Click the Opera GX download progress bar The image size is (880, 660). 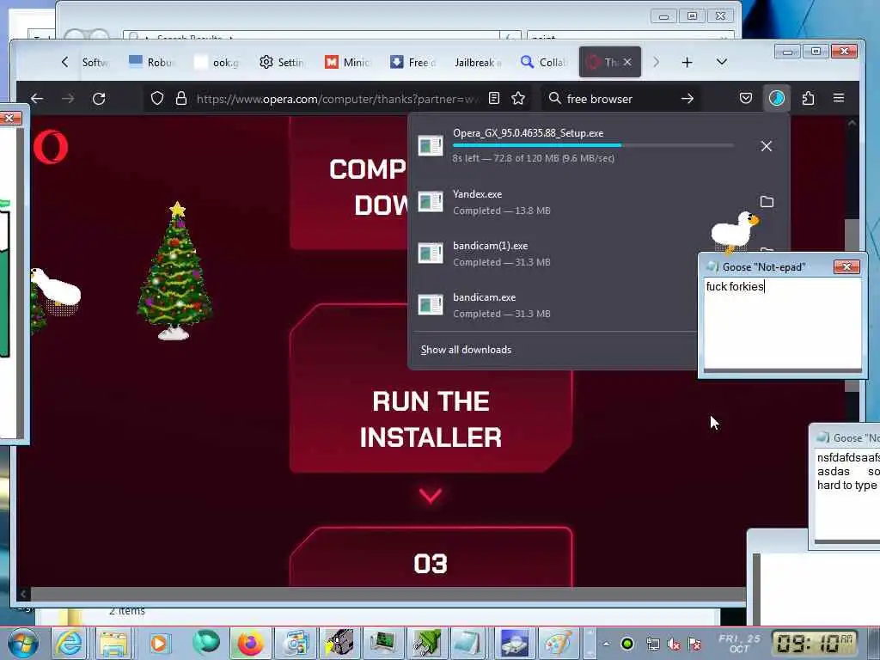pyautogui.click(x=593, y=144)
